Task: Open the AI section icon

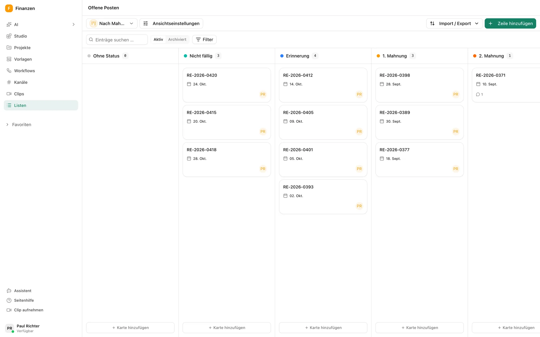Action: (9, 25)
